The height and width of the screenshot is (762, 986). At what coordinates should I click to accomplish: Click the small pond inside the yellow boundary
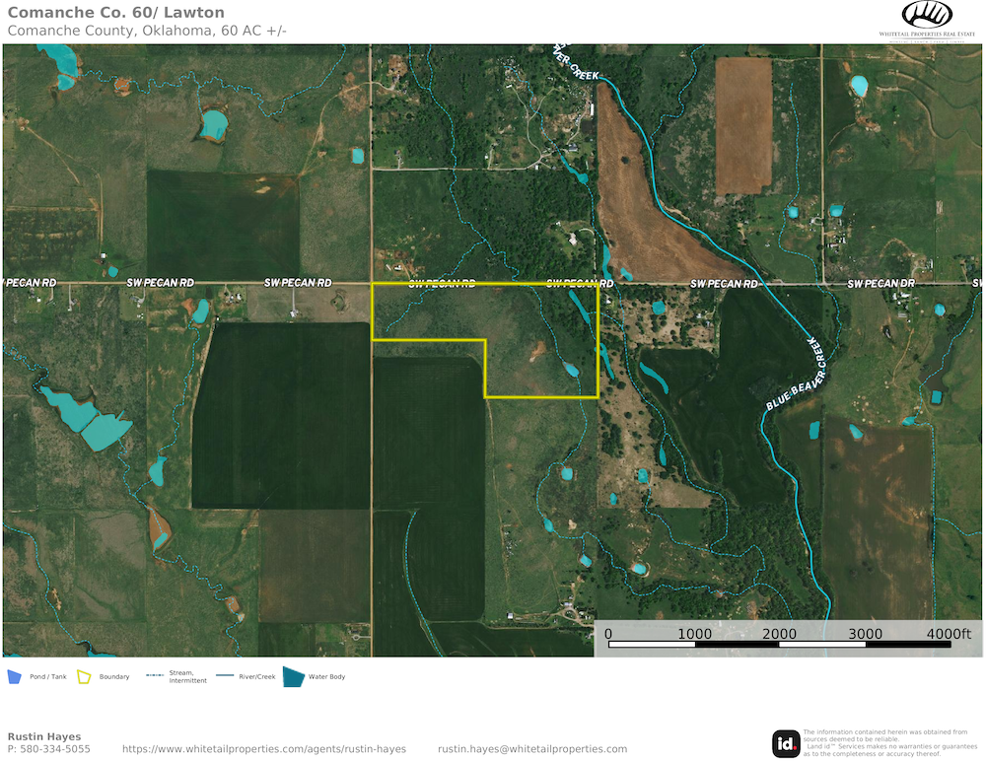(x=571, y=370)
